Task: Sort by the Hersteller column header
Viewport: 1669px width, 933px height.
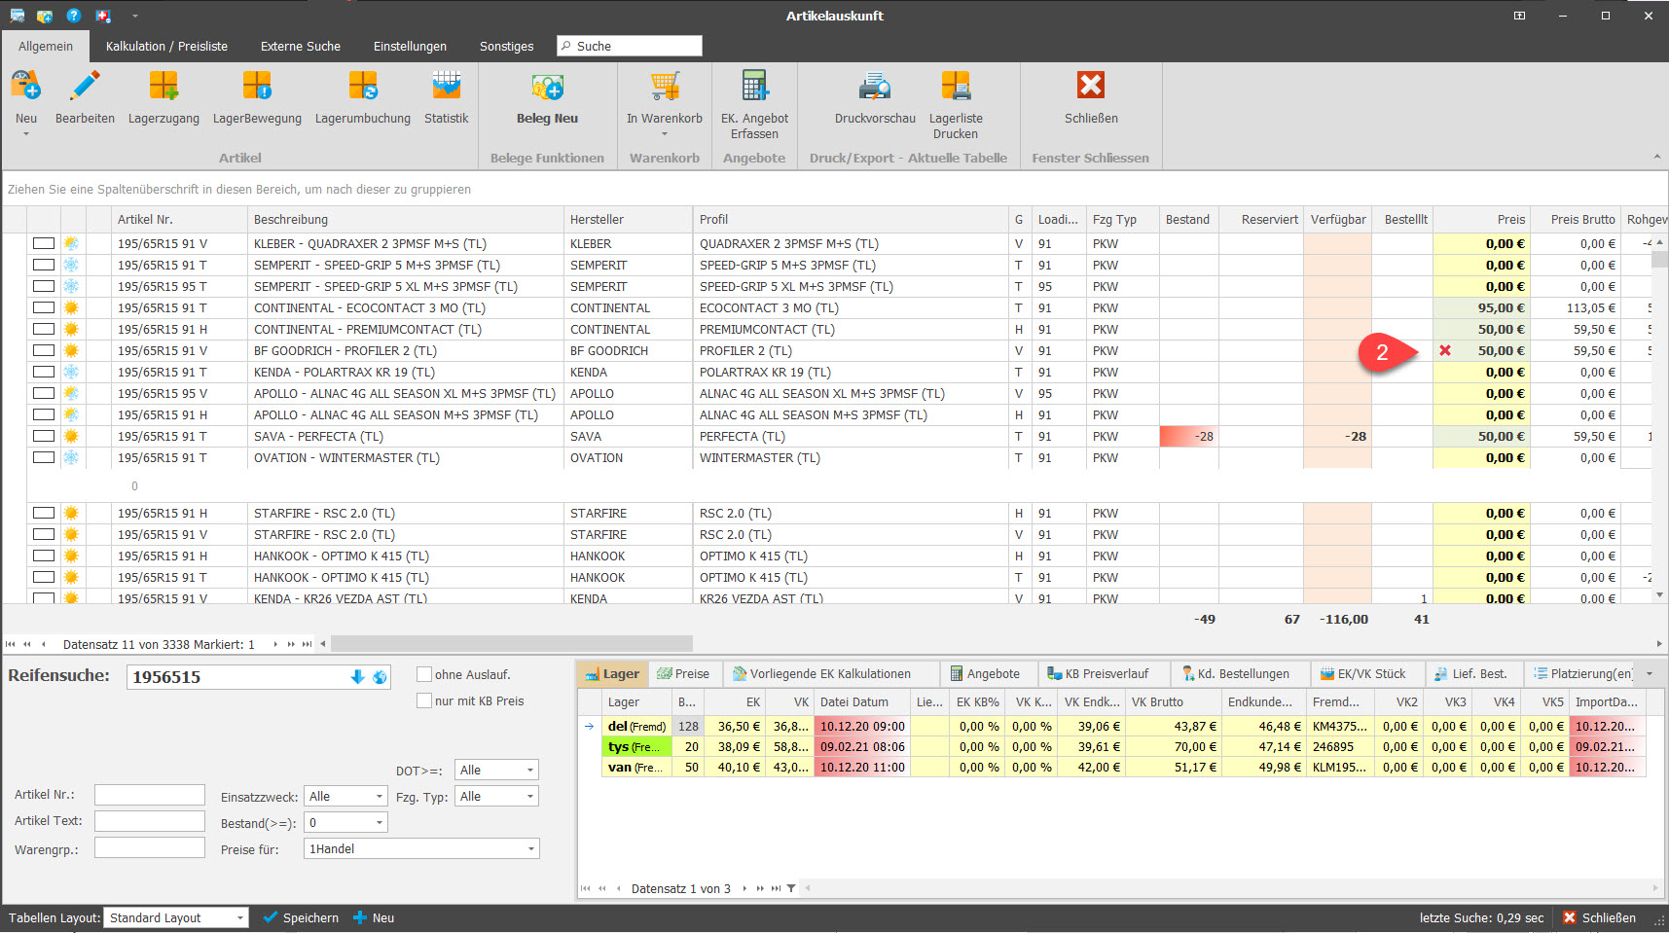Action: pos(627,219)
